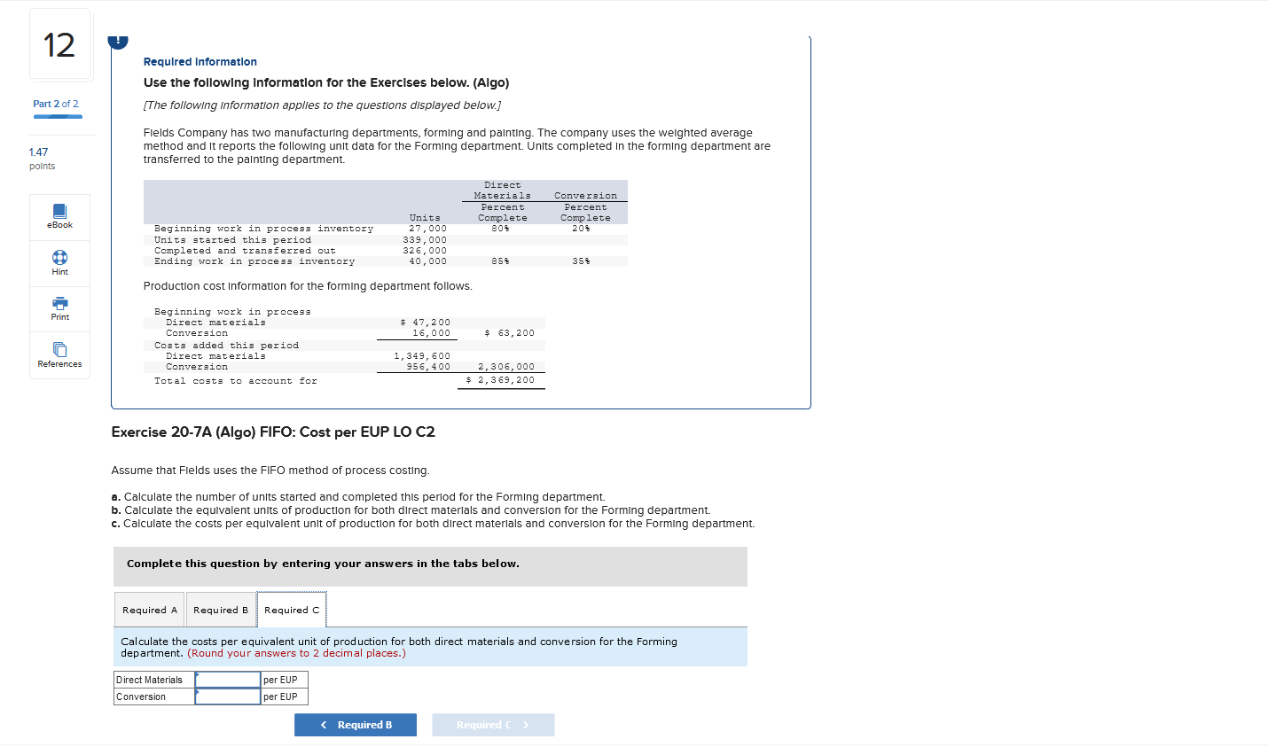Click total costs value $ 2,369,200
This screenshot has height=747, width=1268.
click(501, 380)
